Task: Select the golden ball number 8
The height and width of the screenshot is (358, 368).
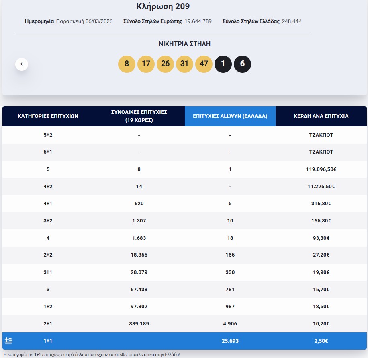Action: [127, 64]
